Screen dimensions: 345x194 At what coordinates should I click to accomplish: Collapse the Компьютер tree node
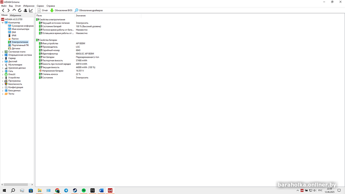pos(3,23)
